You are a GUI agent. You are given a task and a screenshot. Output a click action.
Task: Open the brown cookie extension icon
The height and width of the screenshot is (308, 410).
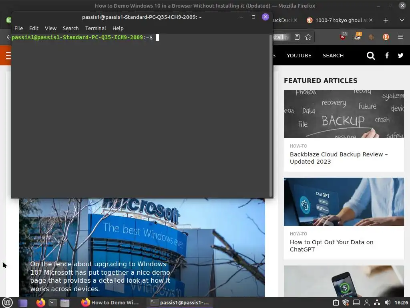pos(371,37)
